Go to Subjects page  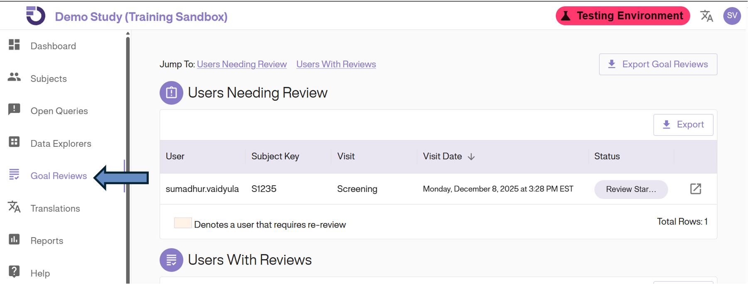49,79
